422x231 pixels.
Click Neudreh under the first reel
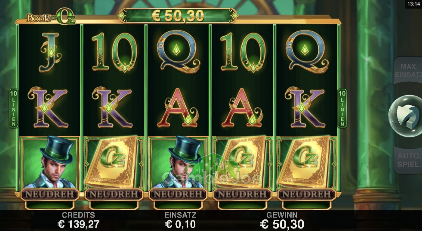[50, 194]
